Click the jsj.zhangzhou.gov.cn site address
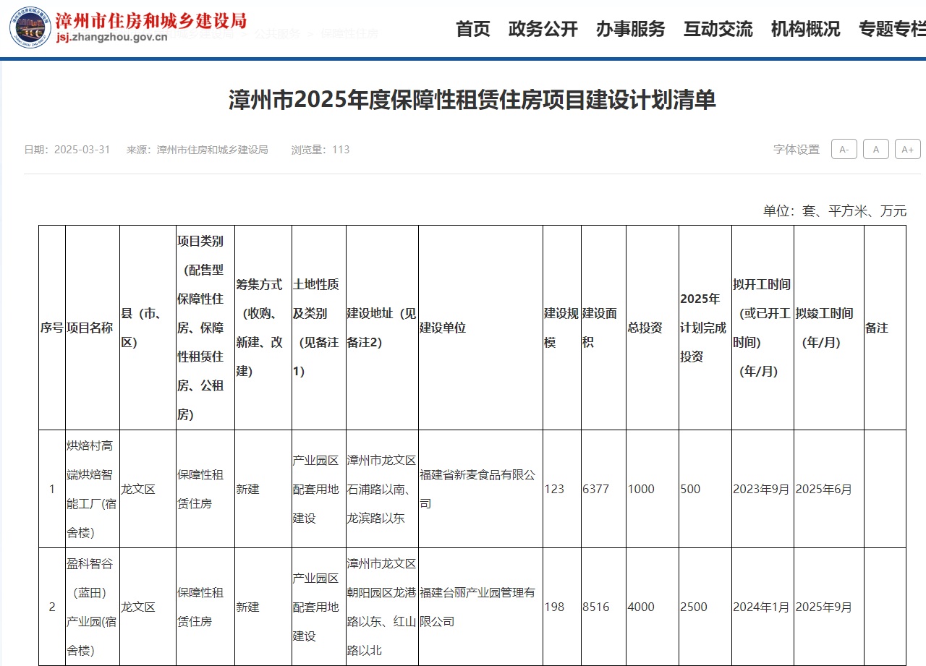This screenshot has width=926, height=666. (x=111, y=38)
